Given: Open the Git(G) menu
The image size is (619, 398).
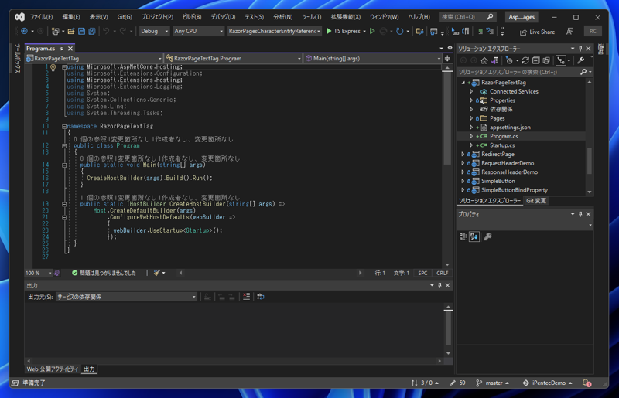Looking at the screenshot, I should (125, 17).
